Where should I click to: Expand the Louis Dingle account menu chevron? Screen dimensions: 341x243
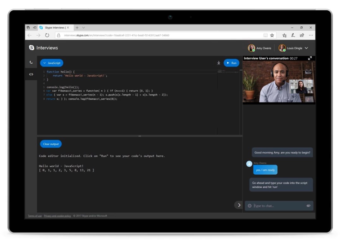point(306,48)
